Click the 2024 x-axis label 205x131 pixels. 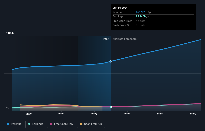(94, 114)
